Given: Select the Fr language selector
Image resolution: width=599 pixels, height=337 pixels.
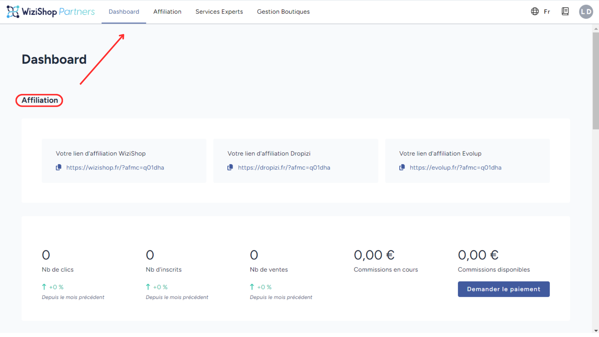Looking at the screenshot, I should 547,12.
